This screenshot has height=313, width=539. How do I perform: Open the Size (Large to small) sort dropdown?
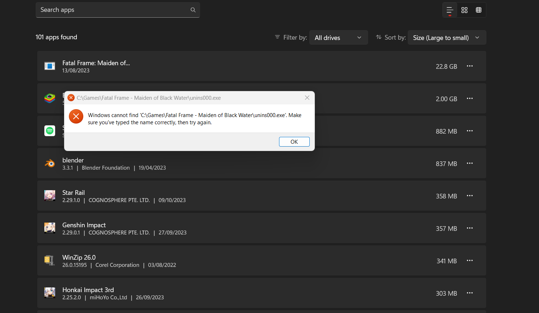tap(447, 37)
